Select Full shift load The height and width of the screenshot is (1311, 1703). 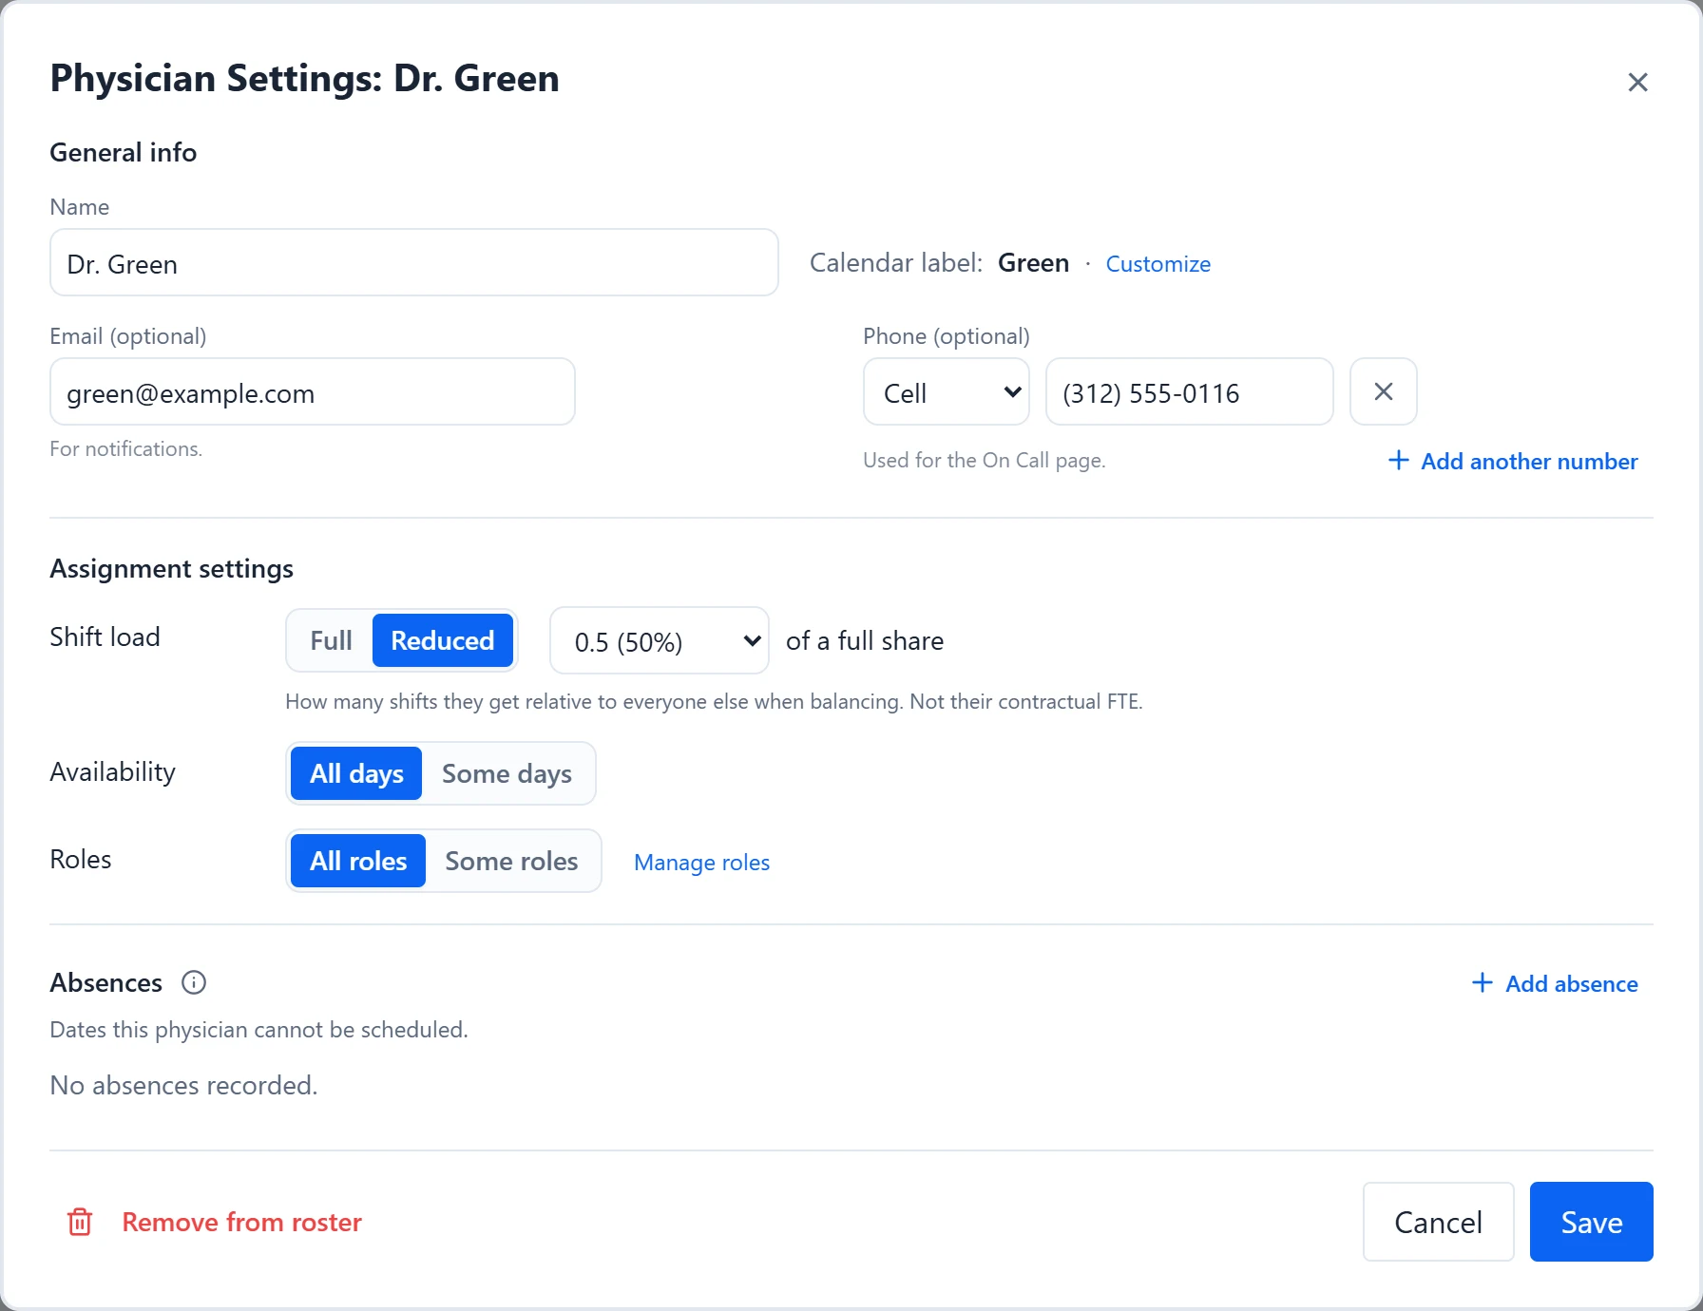(331, 640)
